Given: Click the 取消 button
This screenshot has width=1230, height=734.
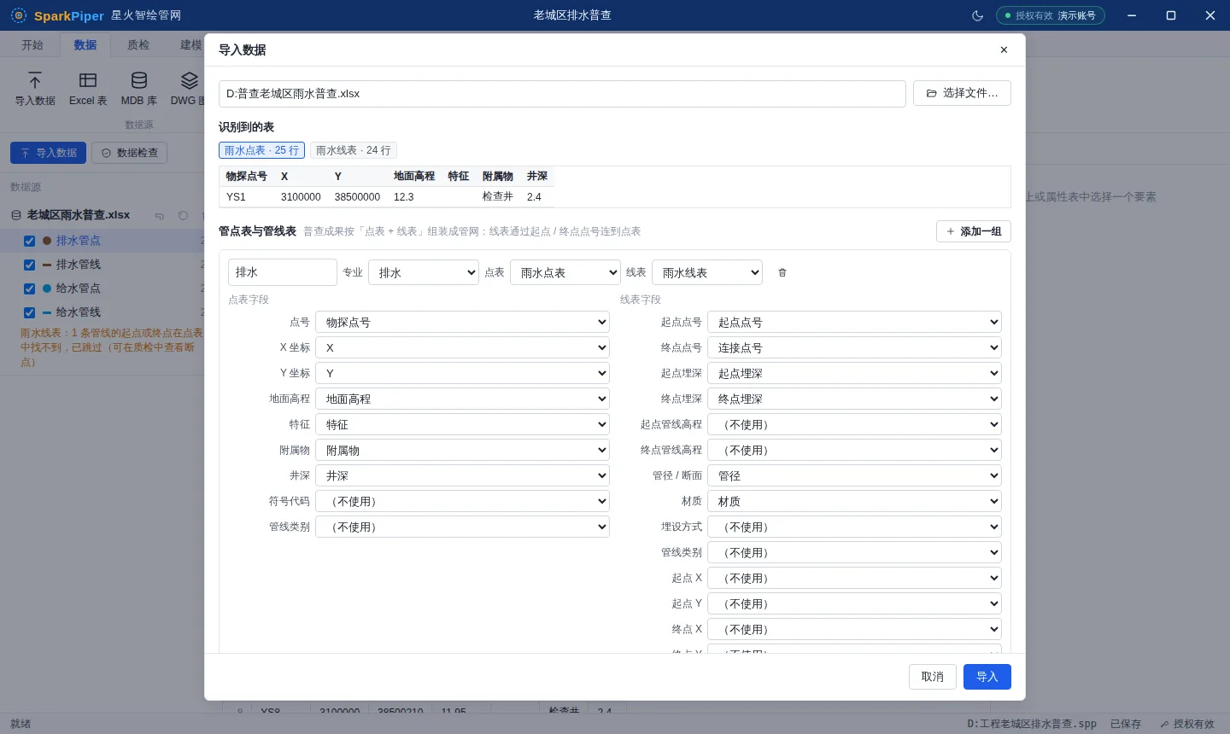Looking at the screenshot, I should click(x=933, y=677).
